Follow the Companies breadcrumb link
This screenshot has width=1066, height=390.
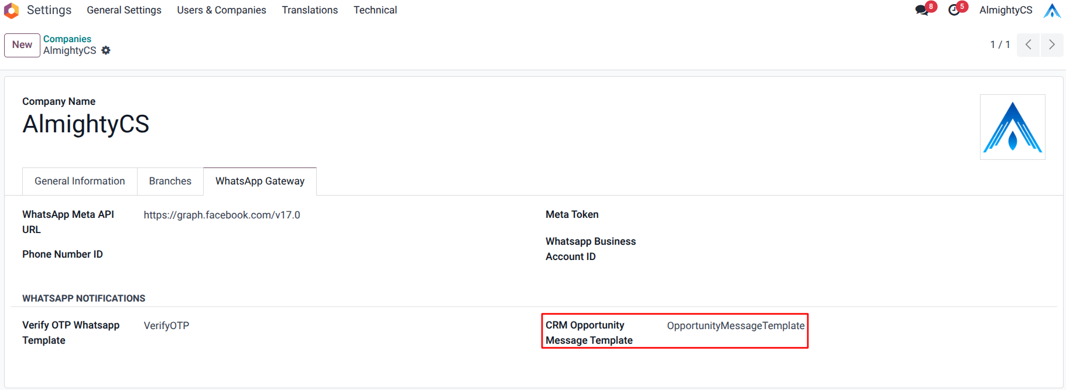click(x=67, y=39)
